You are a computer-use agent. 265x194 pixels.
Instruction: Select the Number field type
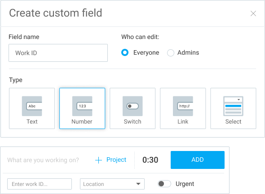[82, 108]
